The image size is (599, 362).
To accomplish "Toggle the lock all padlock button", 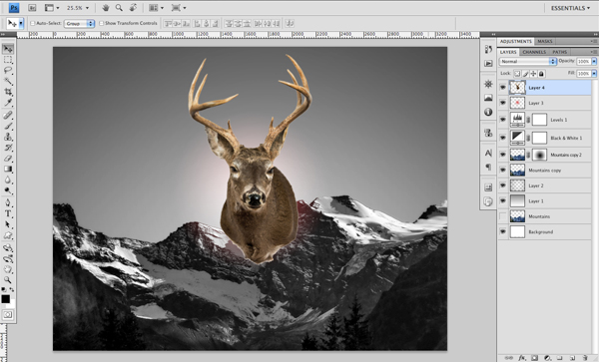I will click(x=541, y=73).
